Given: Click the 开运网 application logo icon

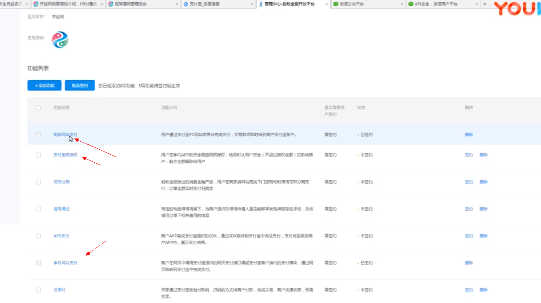Looking at the screenshot, I should click(60, 40).
